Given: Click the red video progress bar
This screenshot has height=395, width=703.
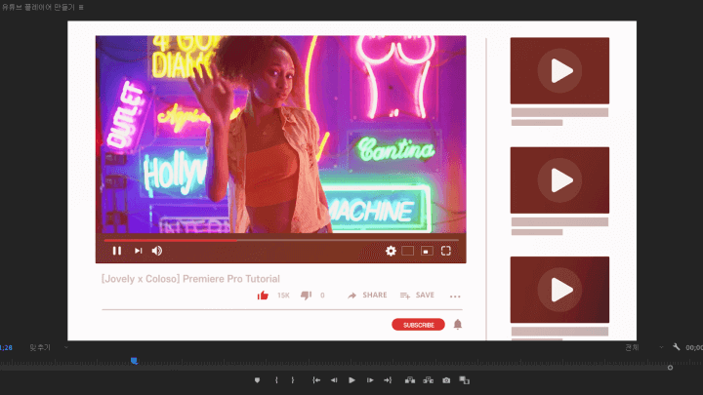Looking at the screenshot, I should coord(170,241).
